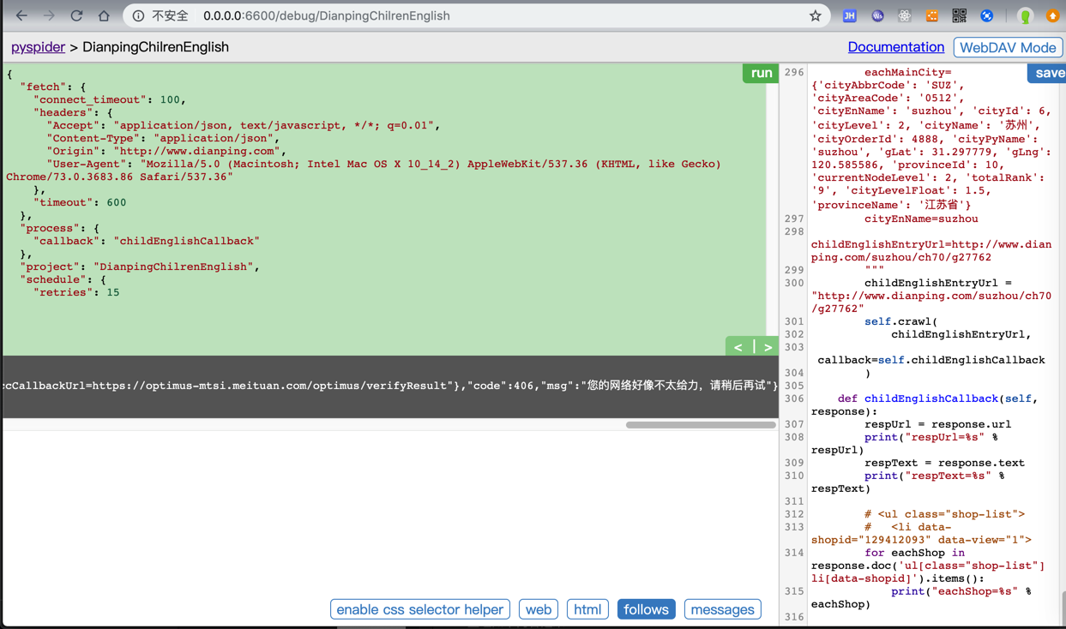1066x629 pixels.
Task: Click the code editor vertical scrollbar
Action: pos(1062,607)
